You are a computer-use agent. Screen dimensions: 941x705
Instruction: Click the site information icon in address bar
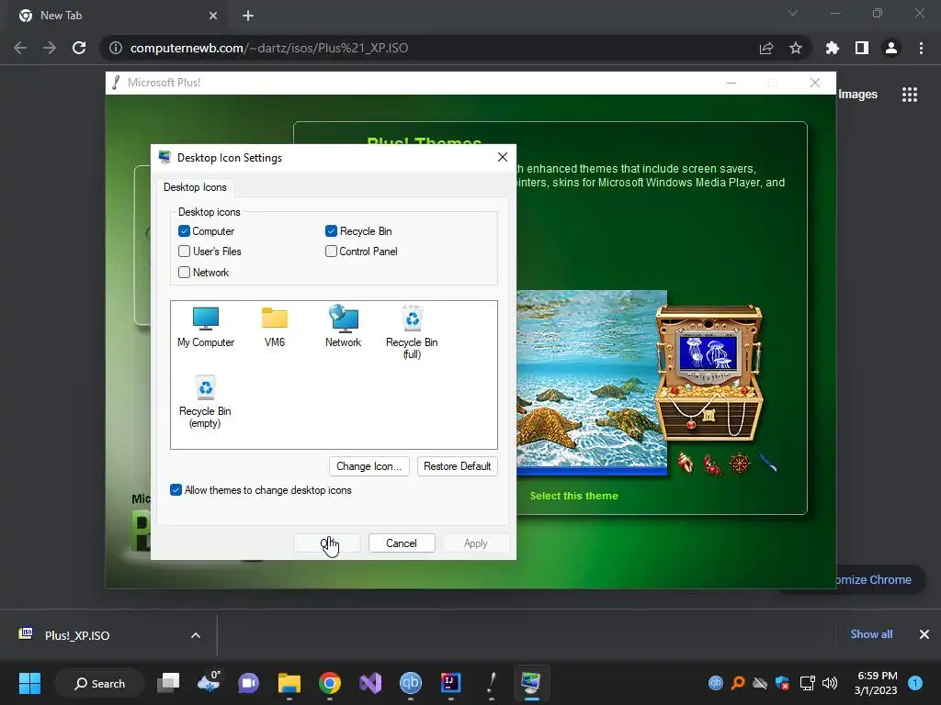[x=116, y=48]
